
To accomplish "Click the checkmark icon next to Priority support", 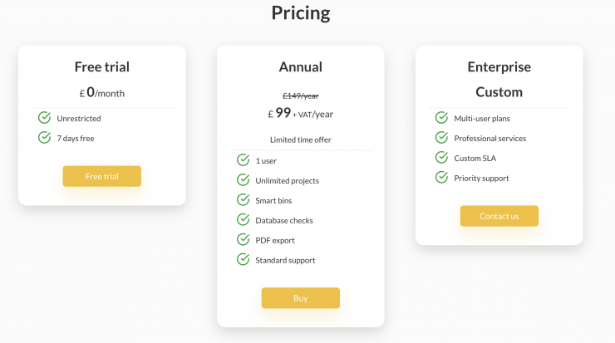I will 442,178.
